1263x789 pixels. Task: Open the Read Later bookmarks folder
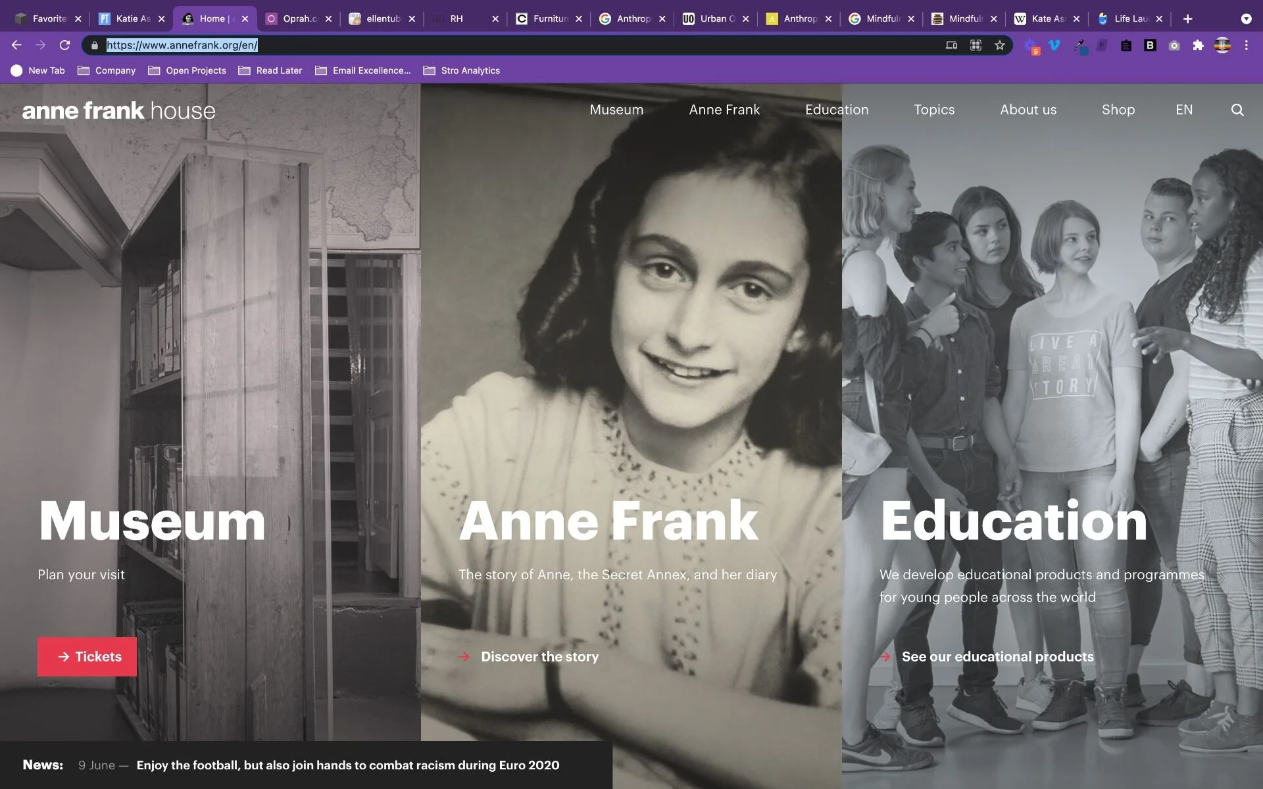coord(270,70)
